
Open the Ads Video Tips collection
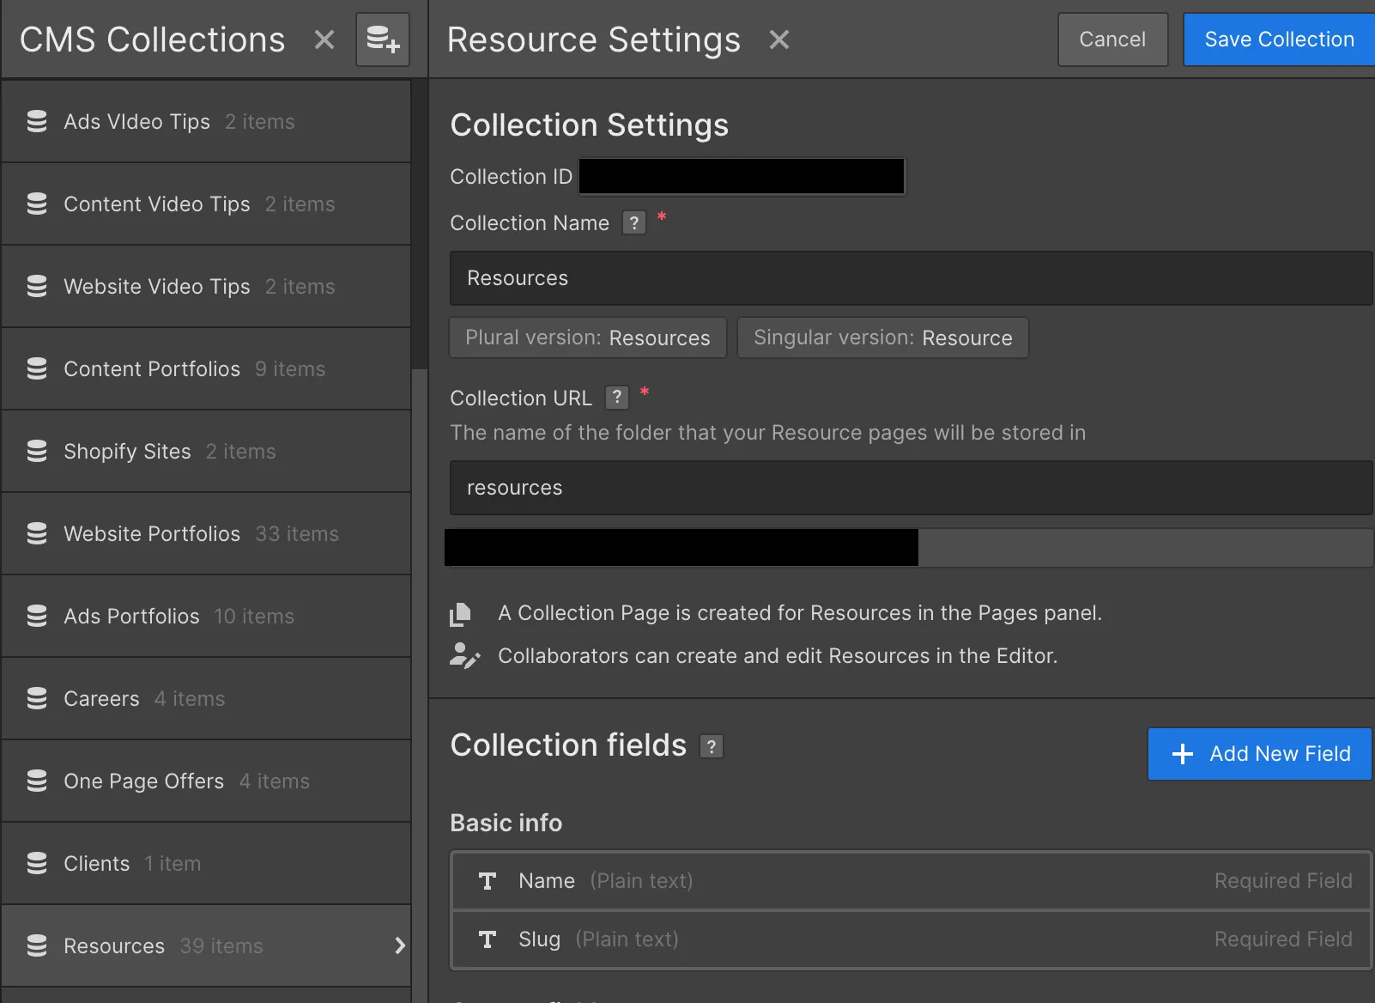point(206,122)
